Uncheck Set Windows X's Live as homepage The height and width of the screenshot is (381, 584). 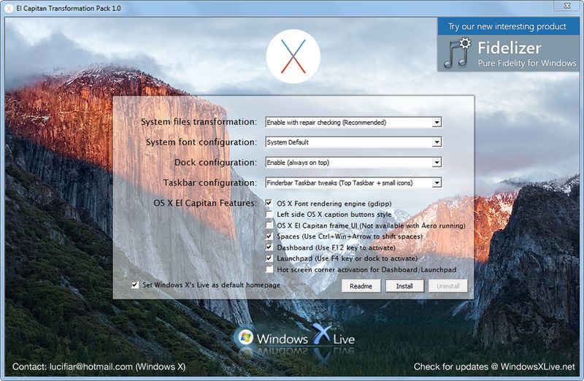[x=135, y=285]
